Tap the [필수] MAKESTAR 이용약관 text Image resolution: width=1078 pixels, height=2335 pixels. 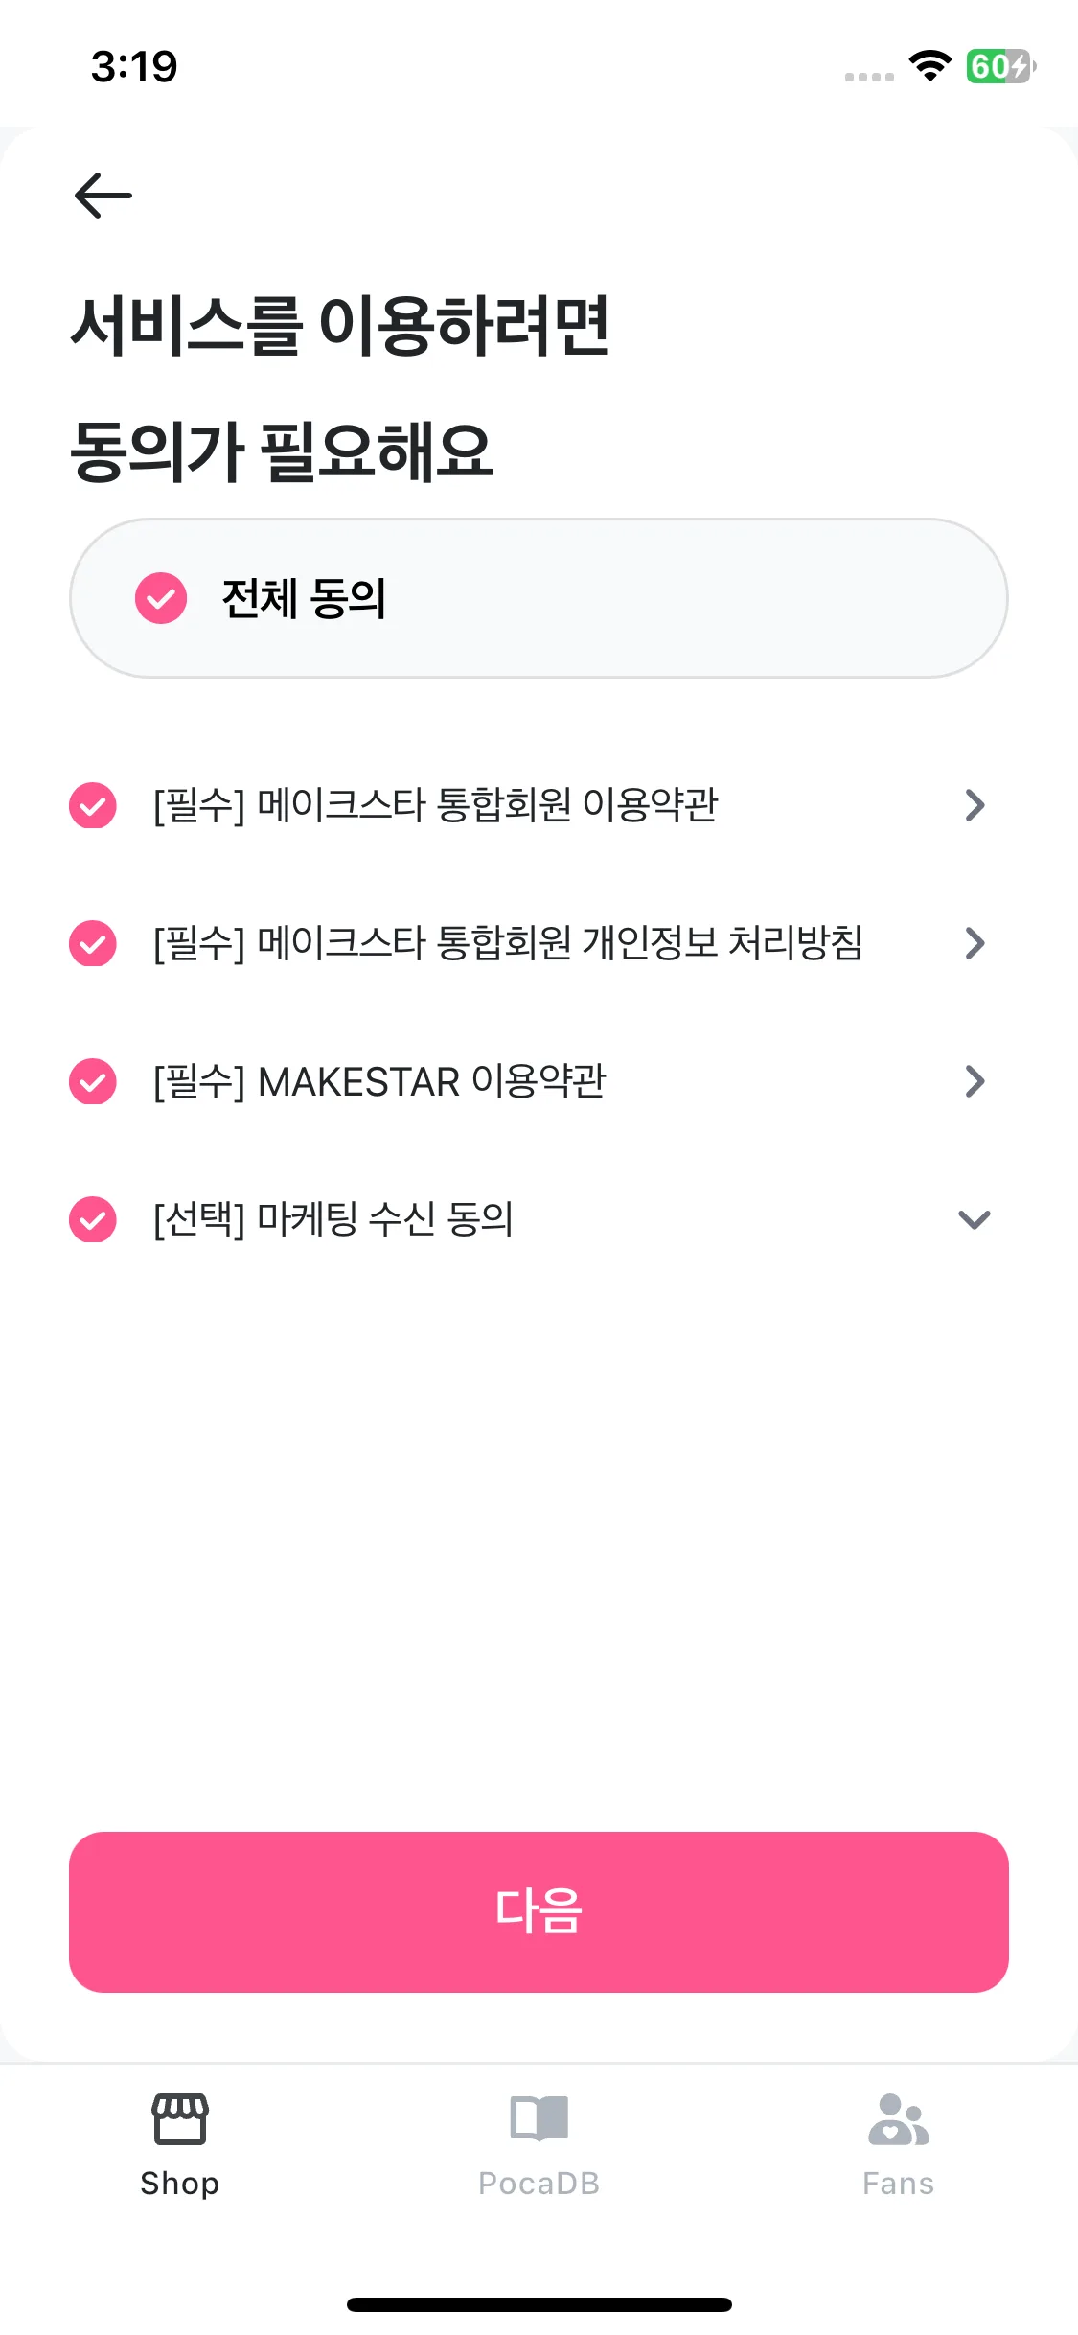click(379, 1081)
